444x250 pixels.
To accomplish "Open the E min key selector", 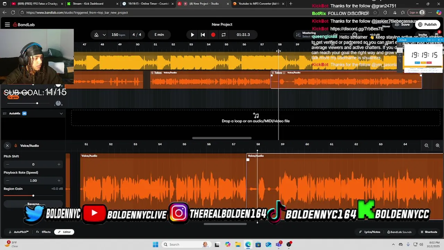I will click(x=159, y=35).
